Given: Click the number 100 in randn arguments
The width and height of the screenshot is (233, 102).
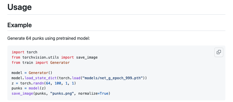Looking at the screenshot, I should coord(58,83).
